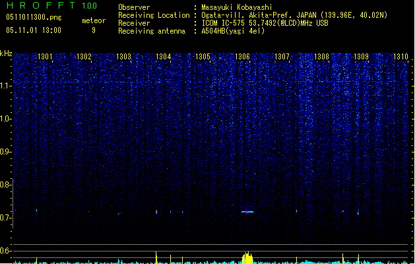Click the 1301 time marker

click(x=45, y=56)
